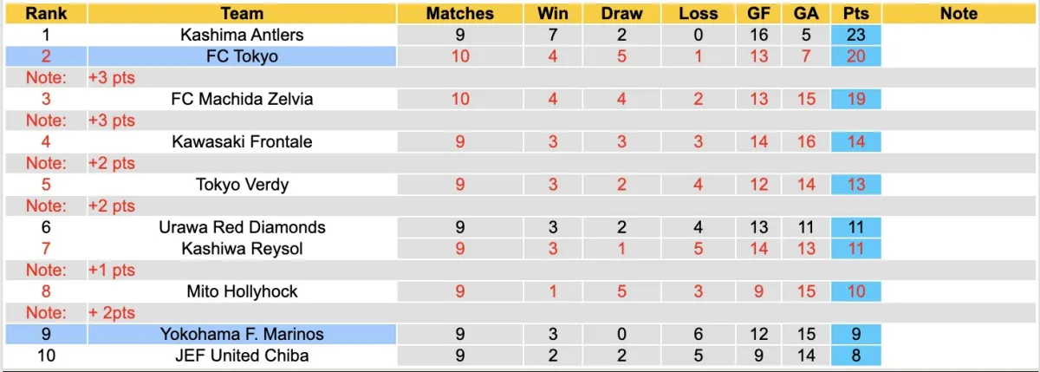Viewport: 1040px width, 372px height.
Task: Select the Matches column header
Action: (x=459, y=14)
